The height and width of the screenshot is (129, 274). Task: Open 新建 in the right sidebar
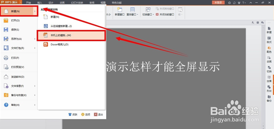click(269, 30)
